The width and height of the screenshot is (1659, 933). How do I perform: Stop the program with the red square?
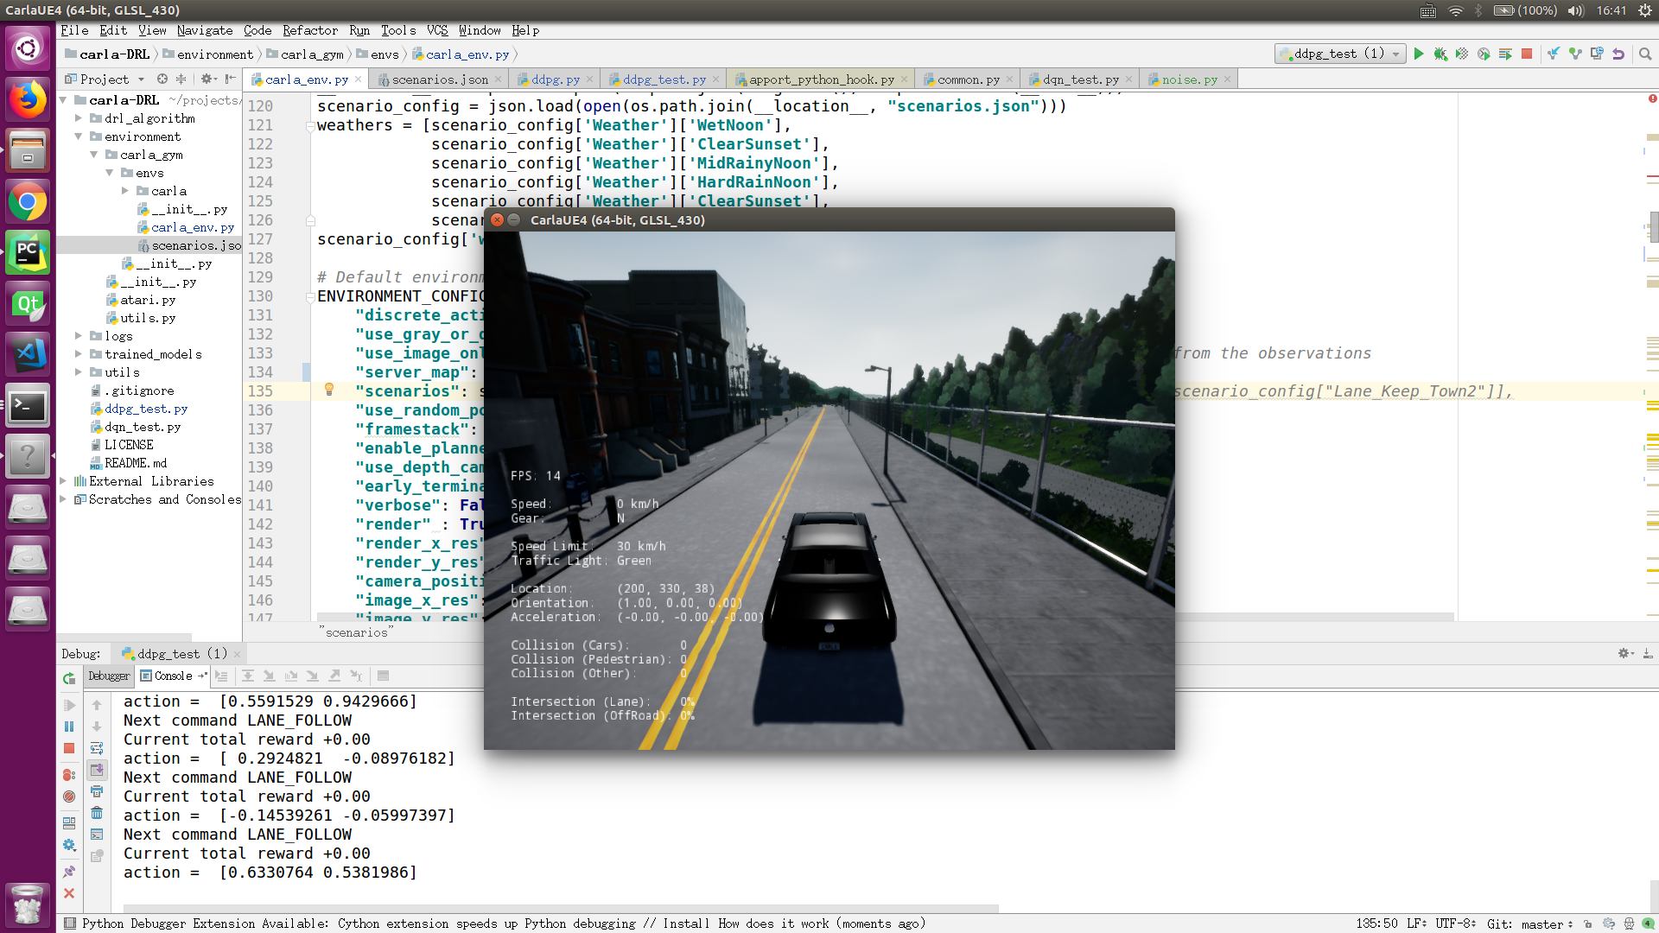(x=1528, y=53)
